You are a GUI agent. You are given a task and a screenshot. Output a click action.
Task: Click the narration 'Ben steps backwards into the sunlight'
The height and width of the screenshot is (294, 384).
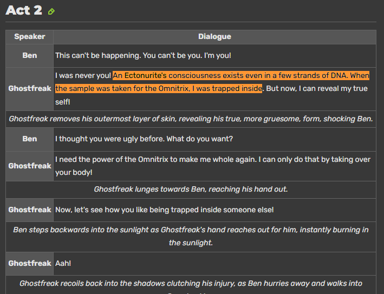191,237
